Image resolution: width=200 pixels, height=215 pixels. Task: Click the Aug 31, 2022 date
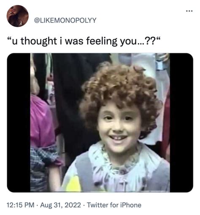click(60, 205)
